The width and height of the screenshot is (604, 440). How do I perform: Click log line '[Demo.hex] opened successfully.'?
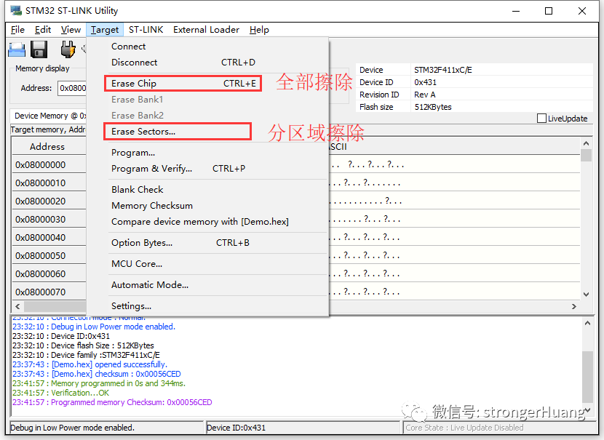(109, 364)
